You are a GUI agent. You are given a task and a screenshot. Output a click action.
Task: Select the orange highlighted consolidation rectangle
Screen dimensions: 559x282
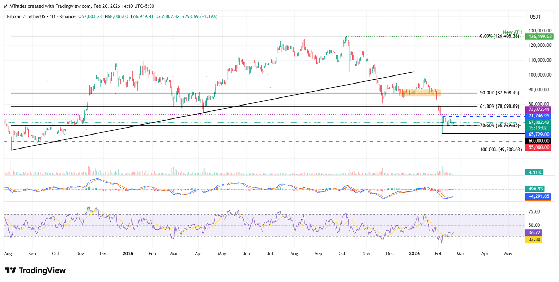[x=420, y=93]
